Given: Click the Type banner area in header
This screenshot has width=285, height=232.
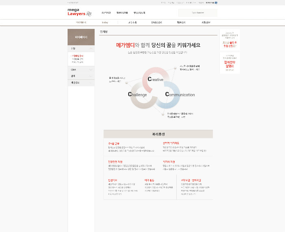Looking at the screenshot, I should tap(198, 13).
